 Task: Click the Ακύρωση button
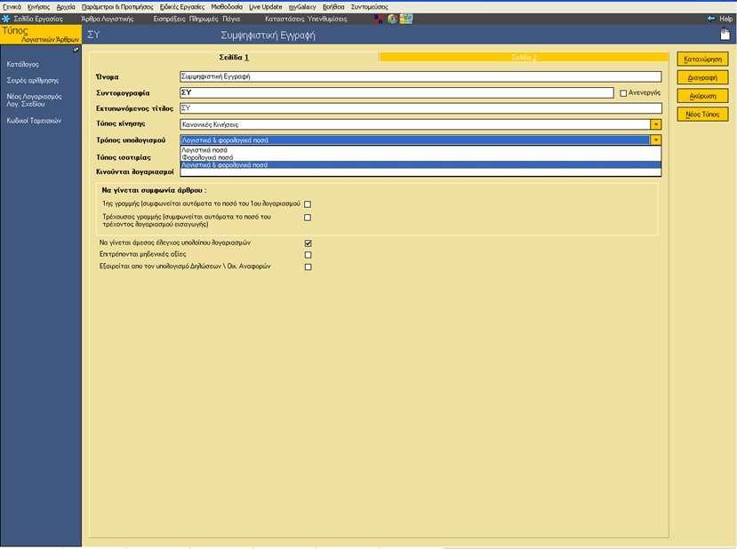tap(702, 96)
